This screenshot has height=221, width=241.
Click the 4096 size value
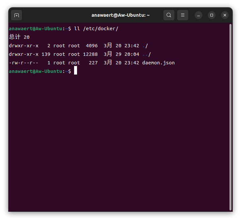point(92,46)
